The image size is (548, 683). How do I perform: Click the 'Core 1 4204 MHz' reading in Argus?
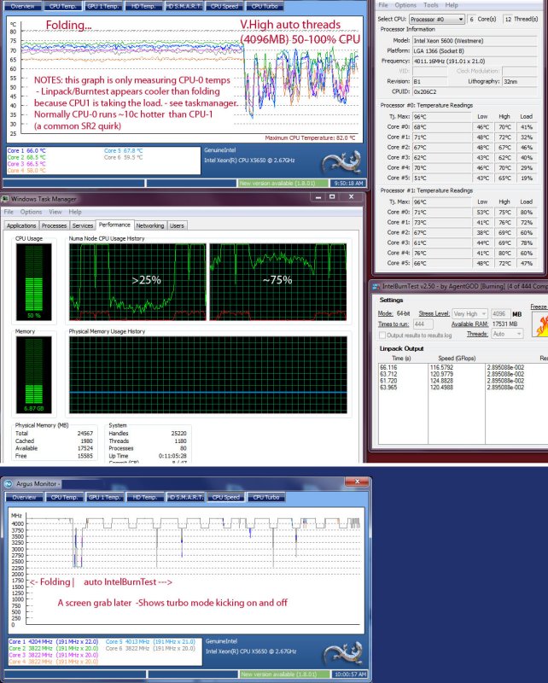[x=53, y=642]
